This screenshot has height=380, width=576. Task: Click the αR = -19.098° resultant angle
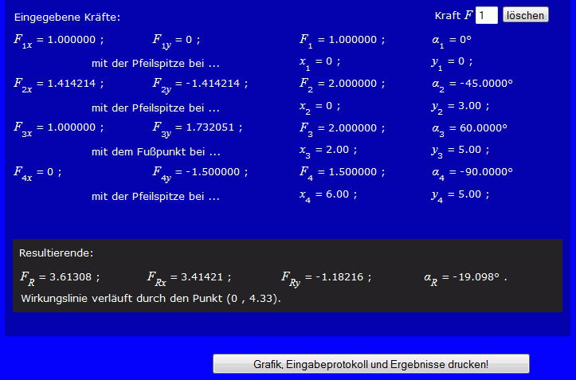(x=465, y=277)
